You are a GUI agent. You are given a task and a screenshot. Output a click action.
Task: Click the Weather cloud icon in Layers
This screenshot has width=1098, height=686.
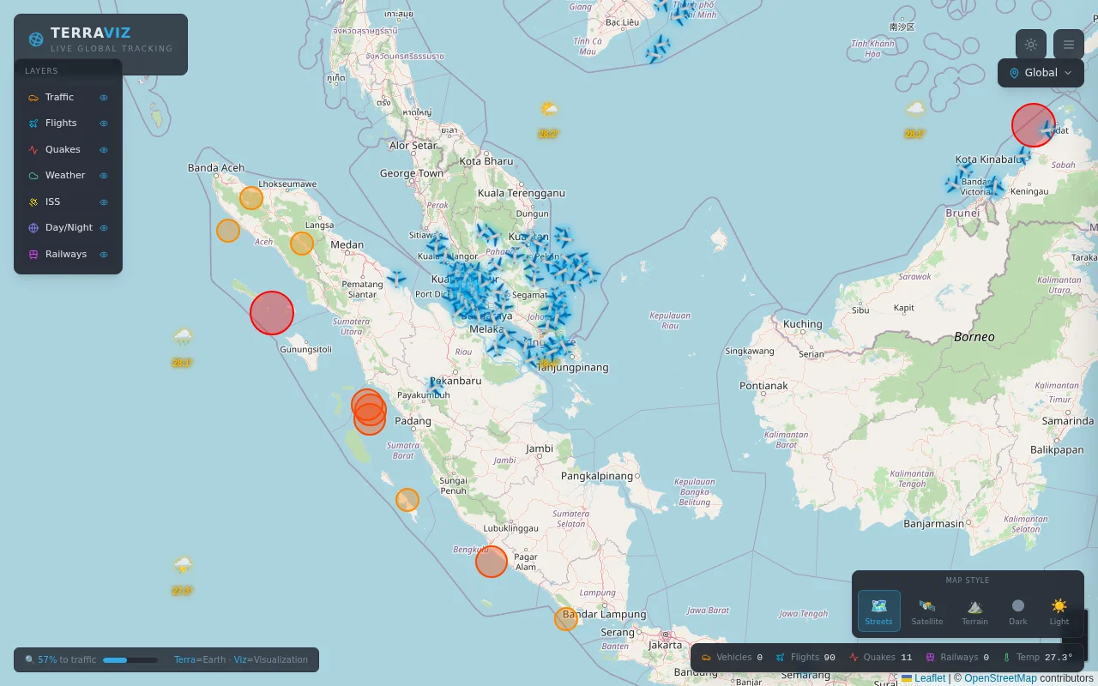(x=33, y=176)
